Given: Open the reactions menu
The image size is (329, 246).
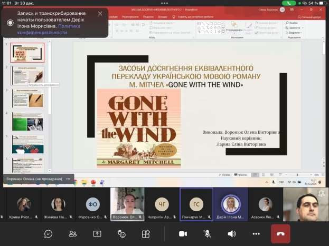Looking at the screenshot, I should tap(121, 233).
